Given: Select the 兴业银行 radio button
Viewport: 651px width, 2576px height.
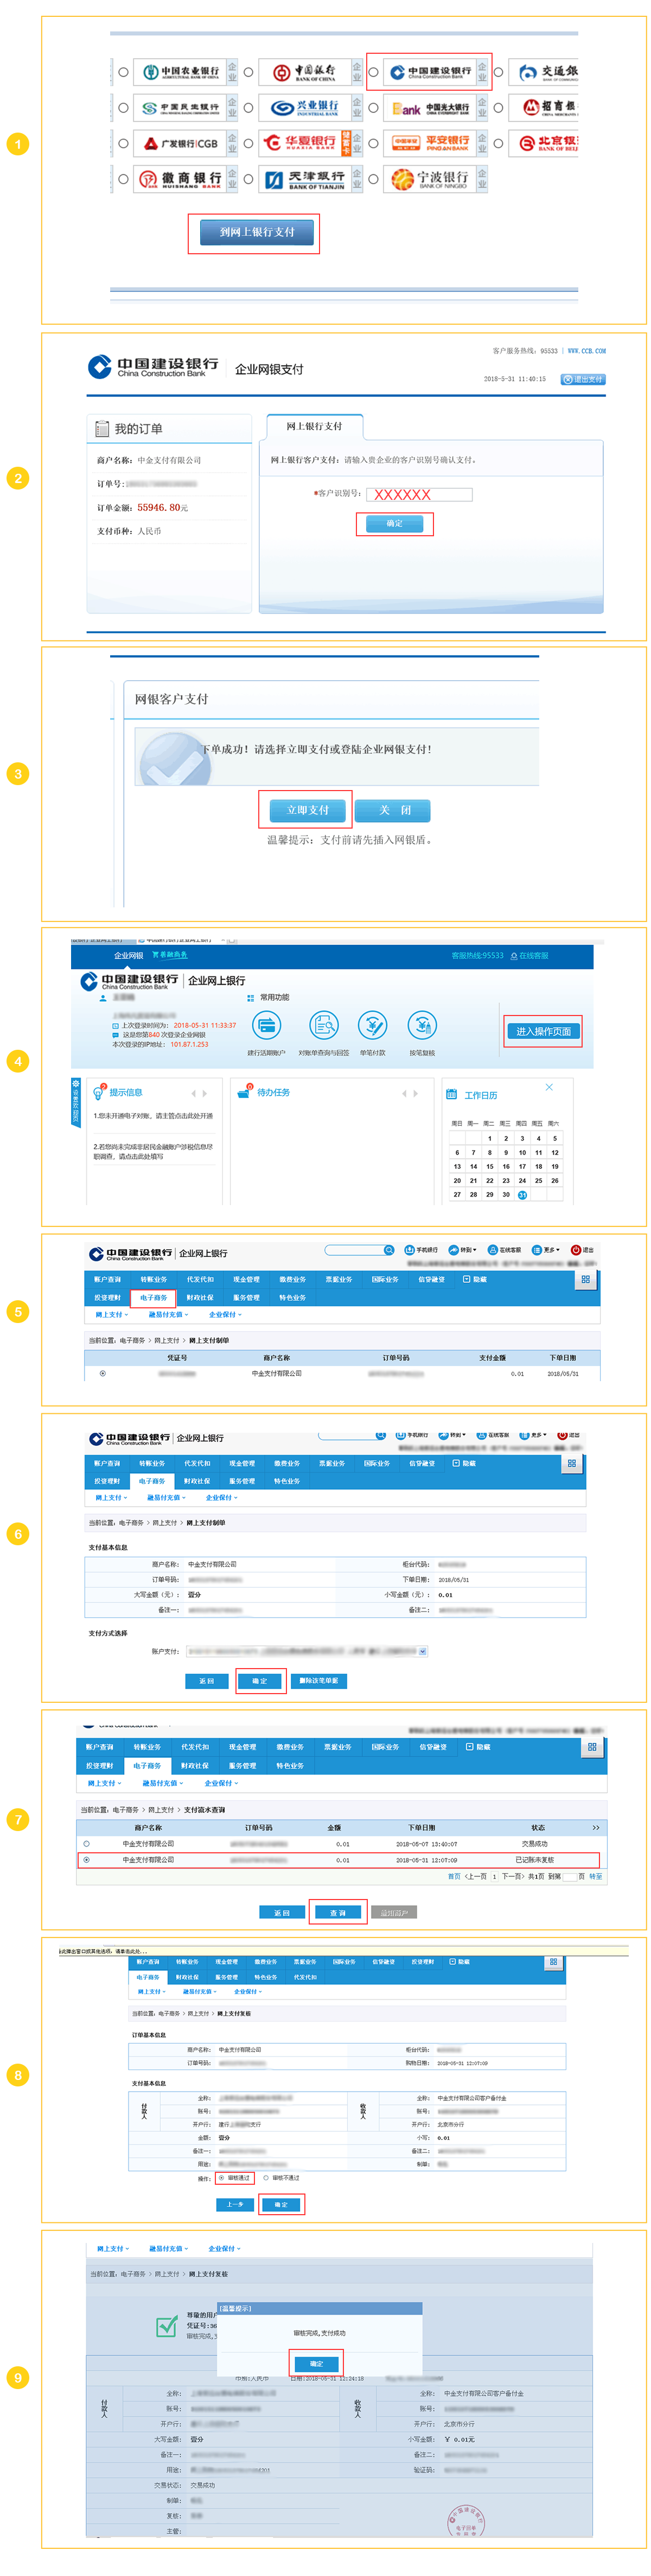Looking at the screenshot, I should (248, 108).
